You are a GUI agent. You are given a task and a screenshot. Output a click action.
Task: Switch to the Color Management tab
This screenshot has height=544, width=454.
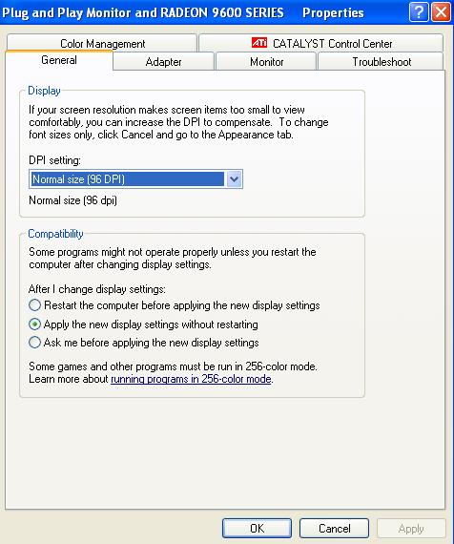pos(102,43)
